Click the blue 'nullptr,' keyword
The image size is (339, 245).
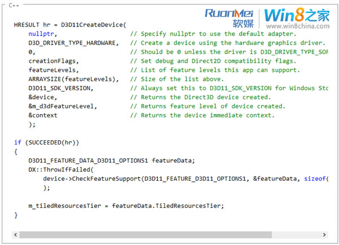click(x=43, y=34)
